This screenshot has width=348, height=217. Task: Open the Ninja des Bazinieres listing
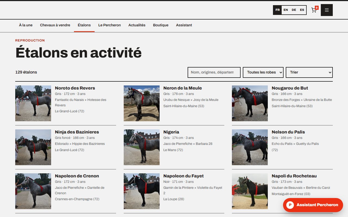(x=77, y=132)
